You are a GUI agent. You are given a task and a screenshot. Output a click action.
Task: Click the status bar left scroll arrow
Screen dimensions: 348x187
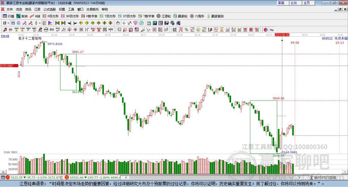[126, 177]
